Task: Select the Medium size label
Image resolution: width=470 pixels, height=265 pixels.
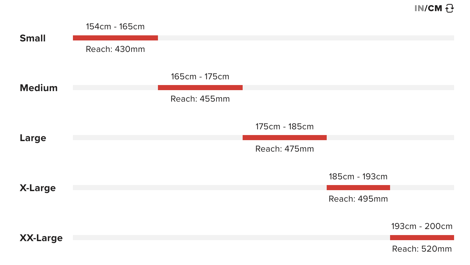Action: click(39, 88)
